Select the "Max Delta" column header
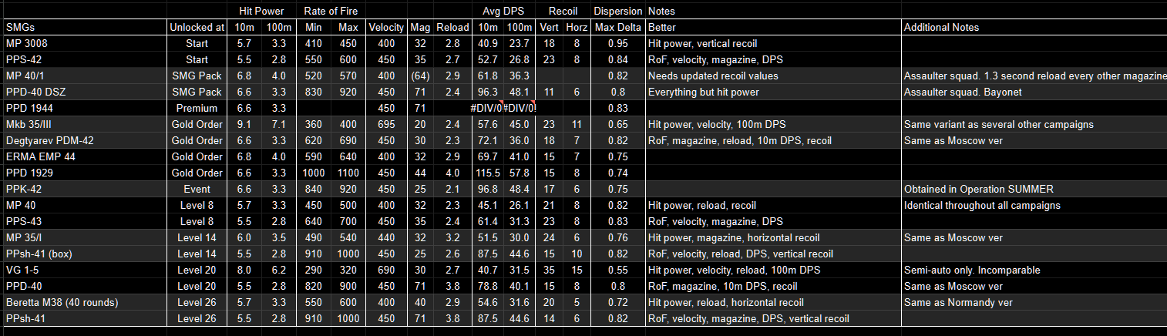Viewport: 1167px width, 336px height. [x=618, y=28]
